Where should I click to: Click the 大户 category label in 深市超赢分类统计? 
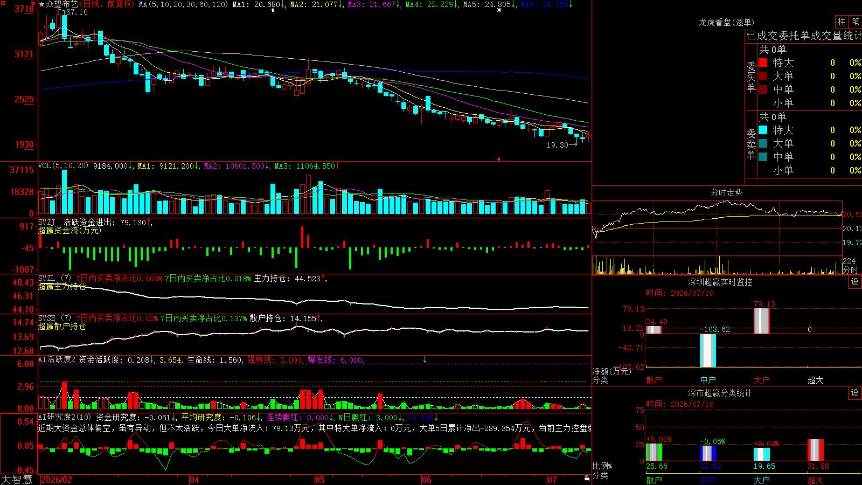762,480
